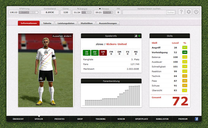This screenshot has width=208, height=128.
Task: Click the Spieler/Verein search input field
Action: [144, 12]
